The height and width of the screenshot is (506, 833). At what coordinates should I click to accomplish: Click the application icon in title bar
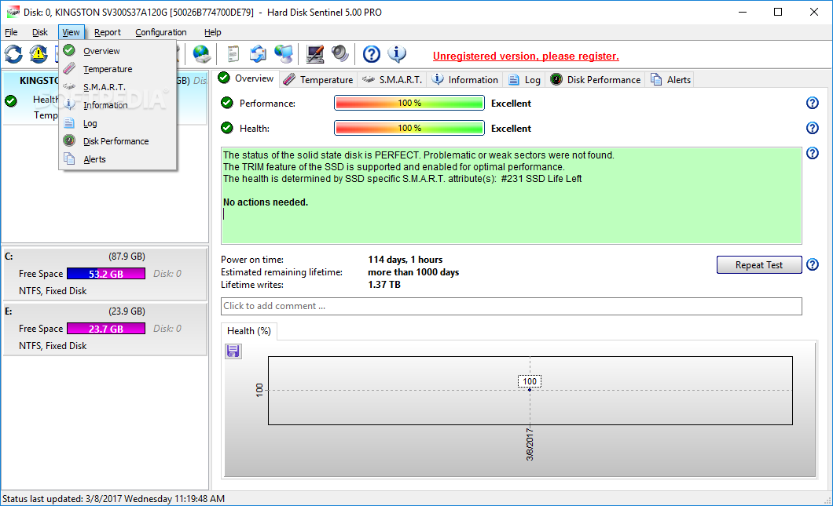pyautogui.click(x=12, y=12)
